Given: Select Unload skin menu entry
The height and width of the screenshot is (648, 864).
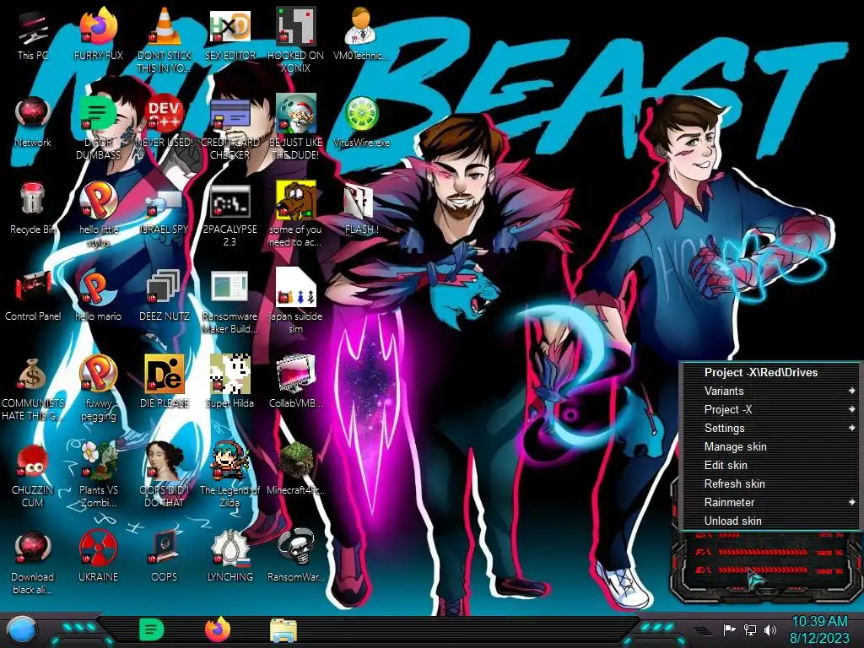Looking at the screenshot, I should 771,521.
